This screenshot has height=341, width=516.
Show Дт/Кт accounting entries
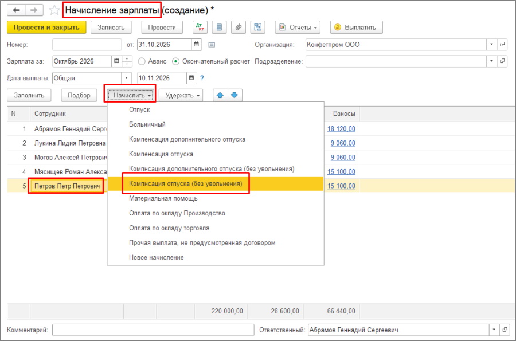(200, 28)
